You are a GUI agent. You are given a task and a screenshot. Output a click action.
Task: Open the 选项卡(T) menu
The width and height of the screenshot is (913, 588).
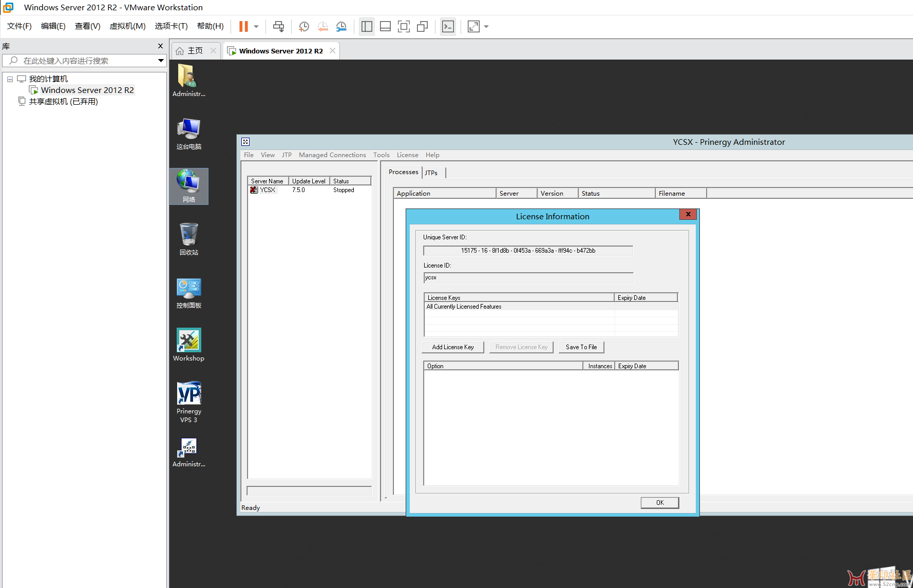click(x=172, y=26)
